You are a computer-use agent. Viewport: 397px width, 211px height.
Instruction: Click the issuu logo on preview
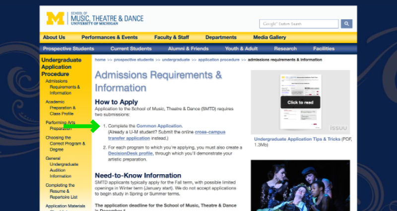click(338, 128)
